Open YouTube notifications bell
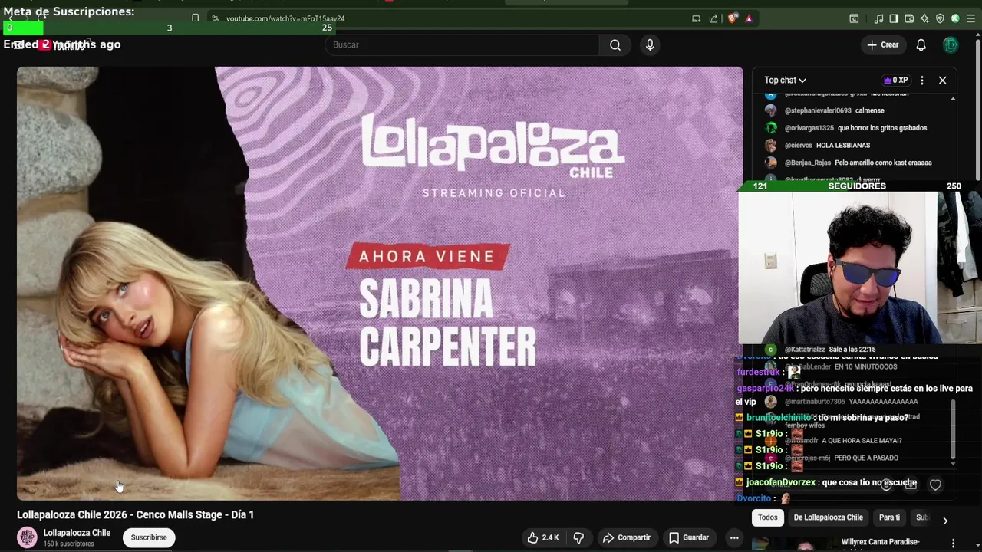The width and height of the screenshot is (982, 552). tap(921, 45)
